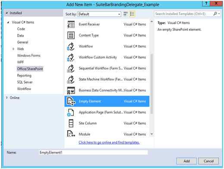Expand the Online section
Viewport: 224px width, 169px height.
pos(6,98)
